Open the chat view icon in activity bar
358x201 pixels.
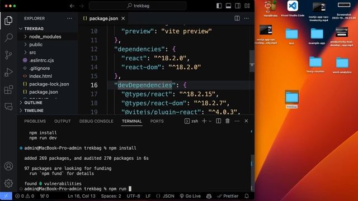point(8,107)
